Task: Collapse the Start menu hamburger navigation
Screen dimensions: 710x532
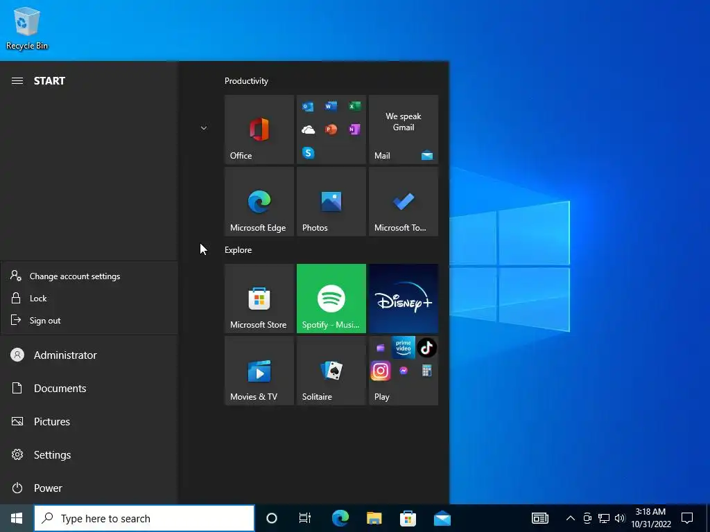Action: click(17, 81)
